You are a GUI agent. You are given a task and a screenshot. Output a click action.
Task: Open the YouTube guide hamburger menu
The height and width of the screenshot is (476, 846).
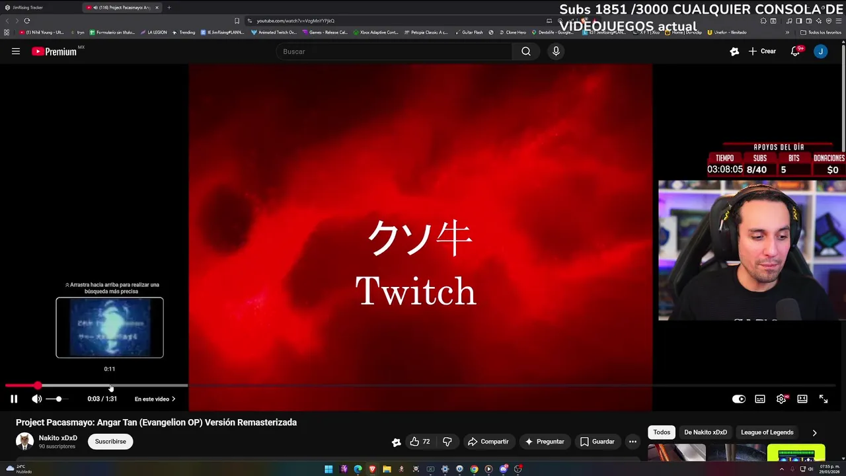(x=16, y=51)
